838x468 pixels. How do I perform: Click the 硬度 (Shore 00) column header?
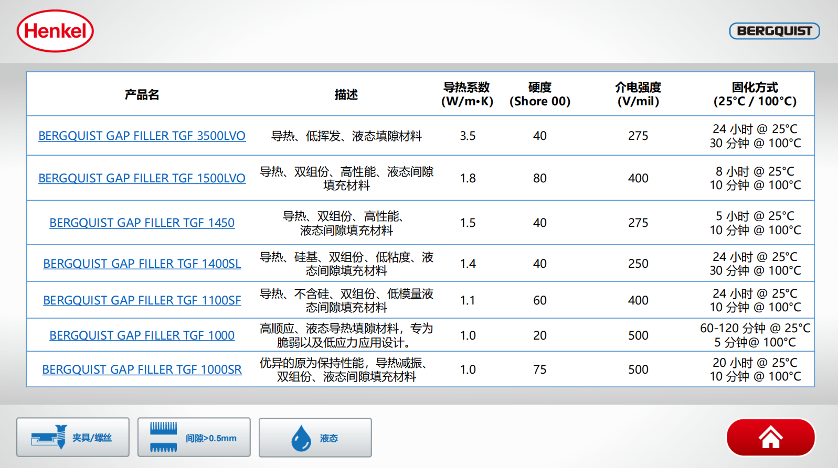tap(539, 94)
